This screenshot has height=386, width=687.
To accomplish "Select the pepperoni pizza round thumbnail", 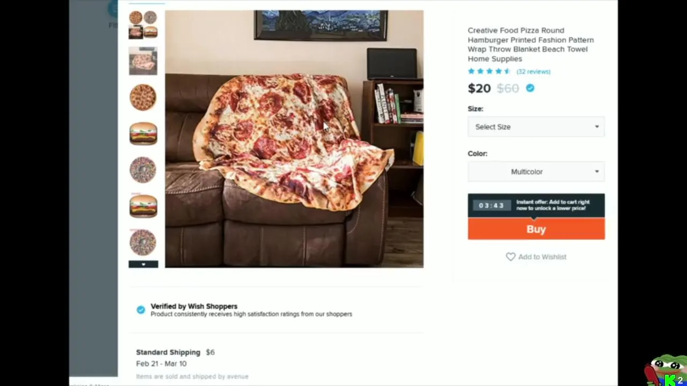I will click(x=143, y=98).
